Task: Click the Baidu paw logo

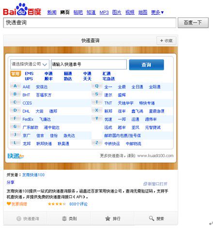Action: (x=22, y=9)
